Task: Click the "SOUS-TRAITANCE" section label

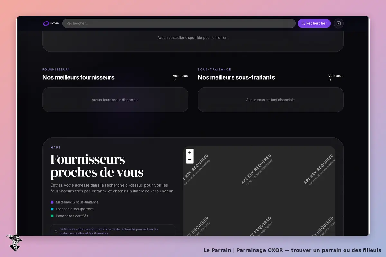Action: tap(214, 70)
